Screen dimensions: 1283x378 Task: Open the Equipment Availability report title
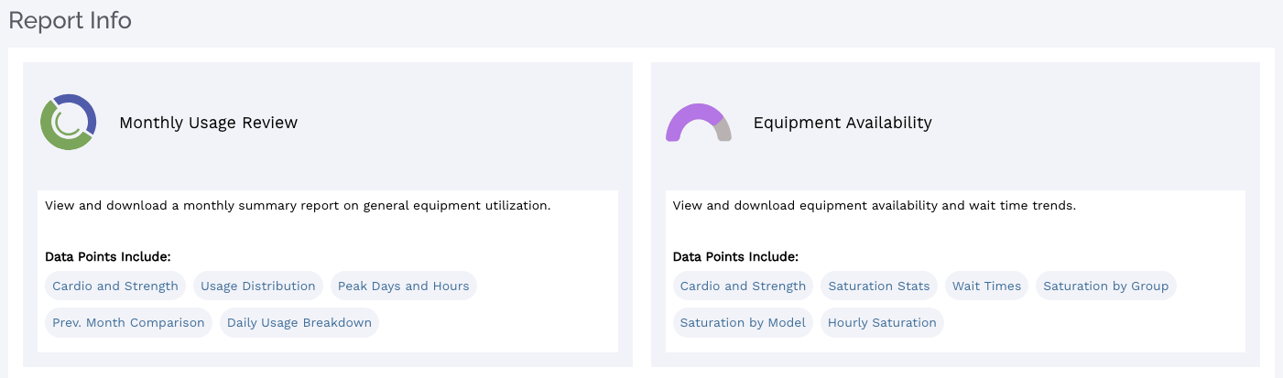(x=842, y=123)
